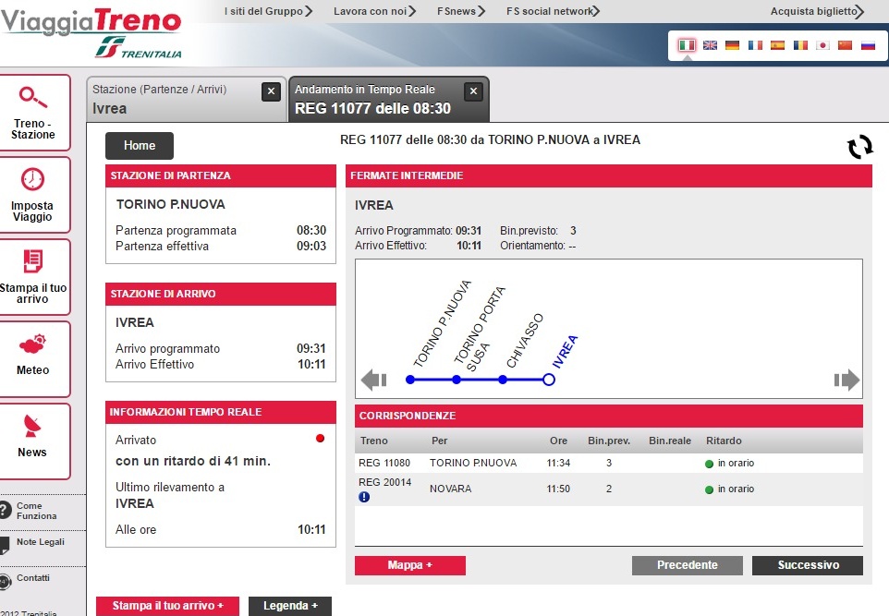The image size is (889, 616).
Task: Click the red Arrivato status dot
Action: pyautogui.click(x=321, y=438)
